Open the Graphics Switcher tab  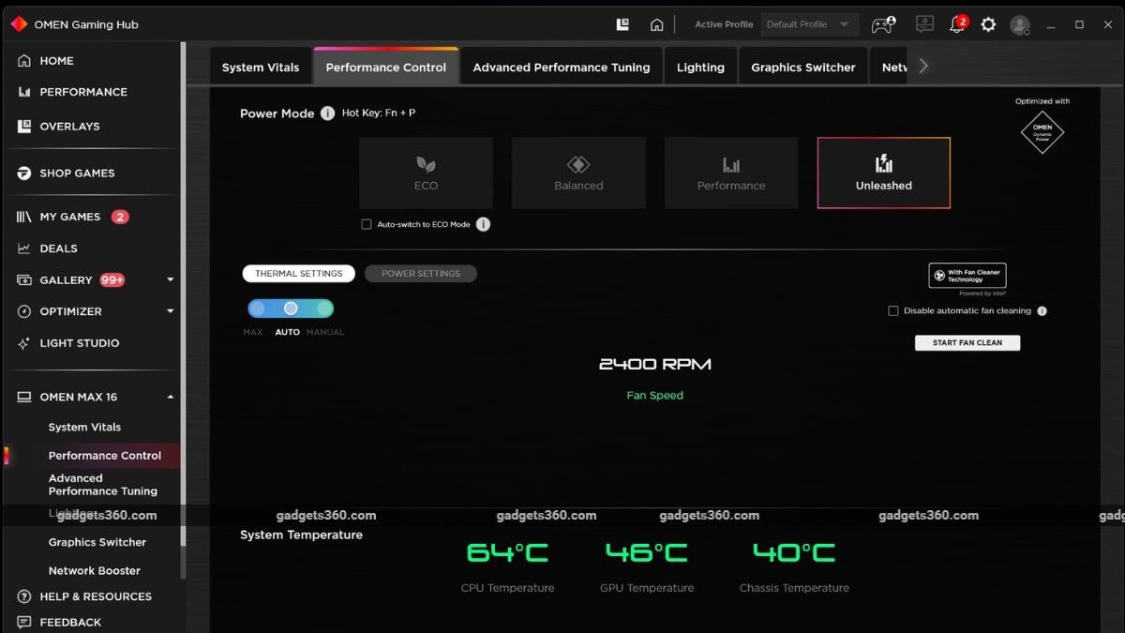coord(802,67)
